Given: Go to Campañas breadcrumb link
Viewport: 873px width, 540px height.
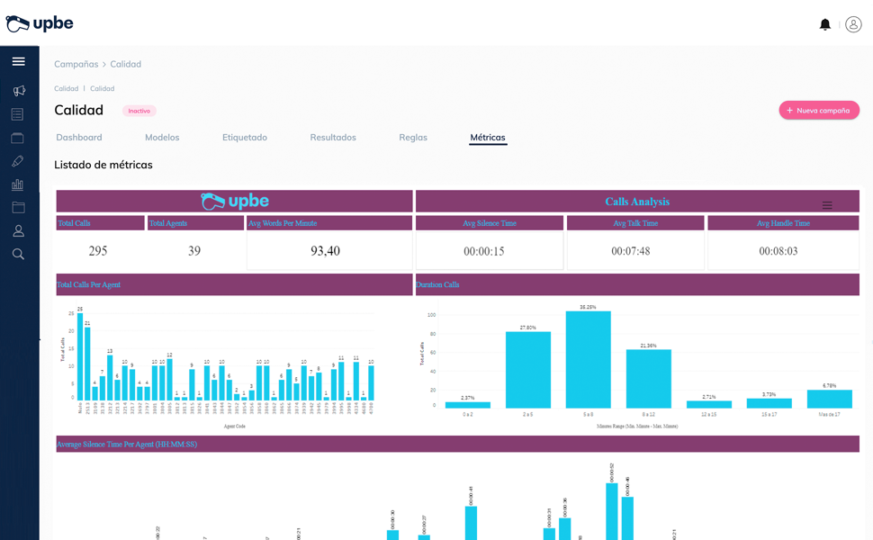Looking at the screenshot, I should (x=76, y=64).
